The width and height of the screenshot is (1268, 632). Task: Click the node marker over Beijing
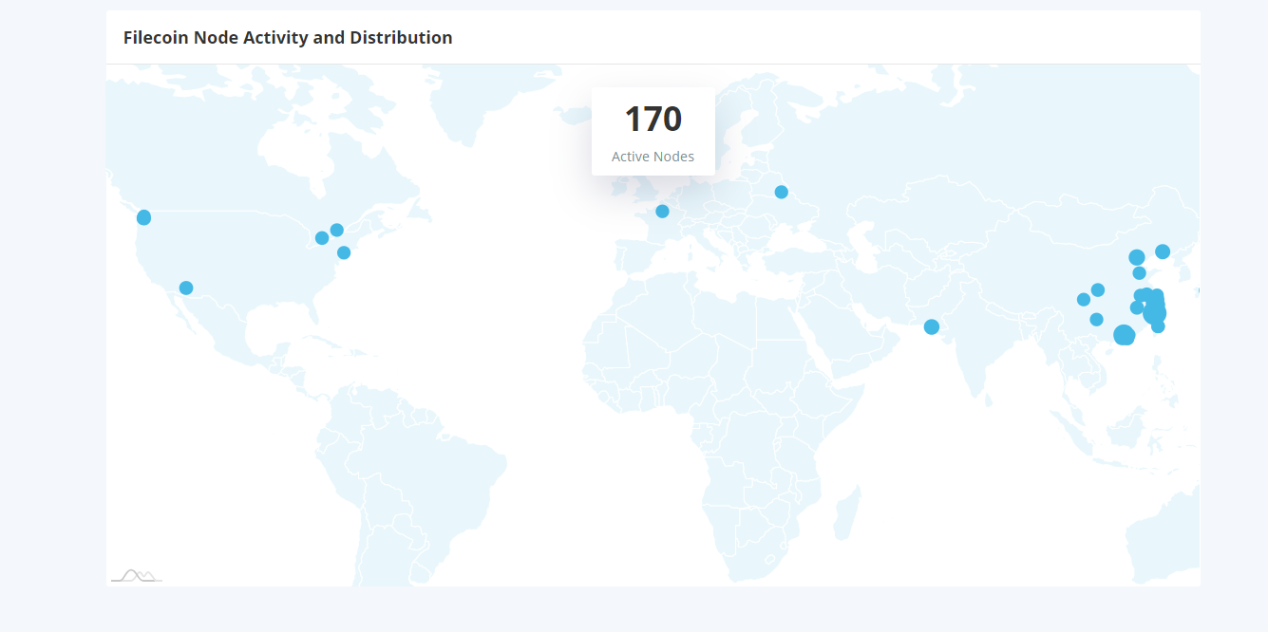click(x=1137, y=257)
